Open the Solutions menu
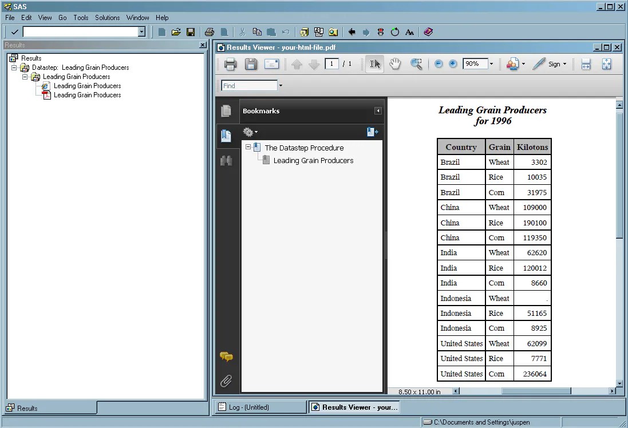 point(107,18)
